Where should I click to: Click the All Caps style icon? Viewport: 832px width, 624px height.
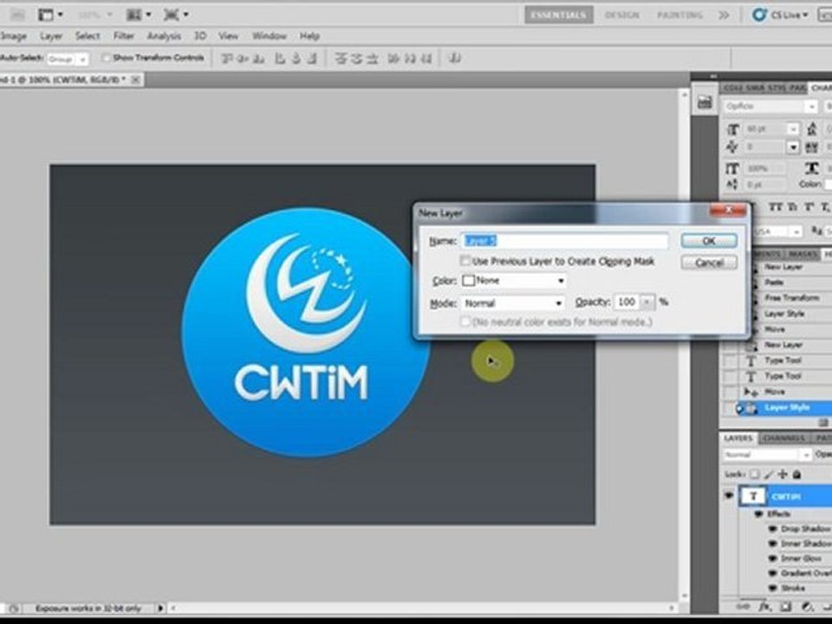[x=776, y=207]
